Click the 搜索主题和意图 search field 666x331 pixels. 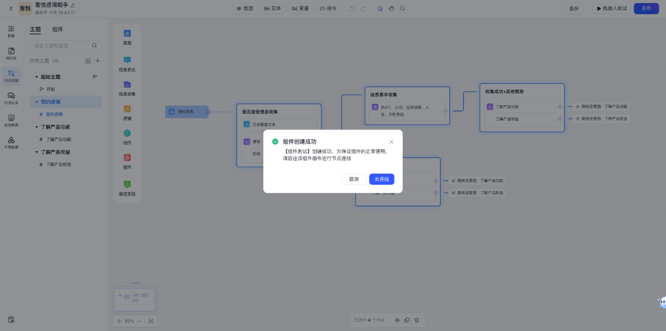click(x=62, y=45)
